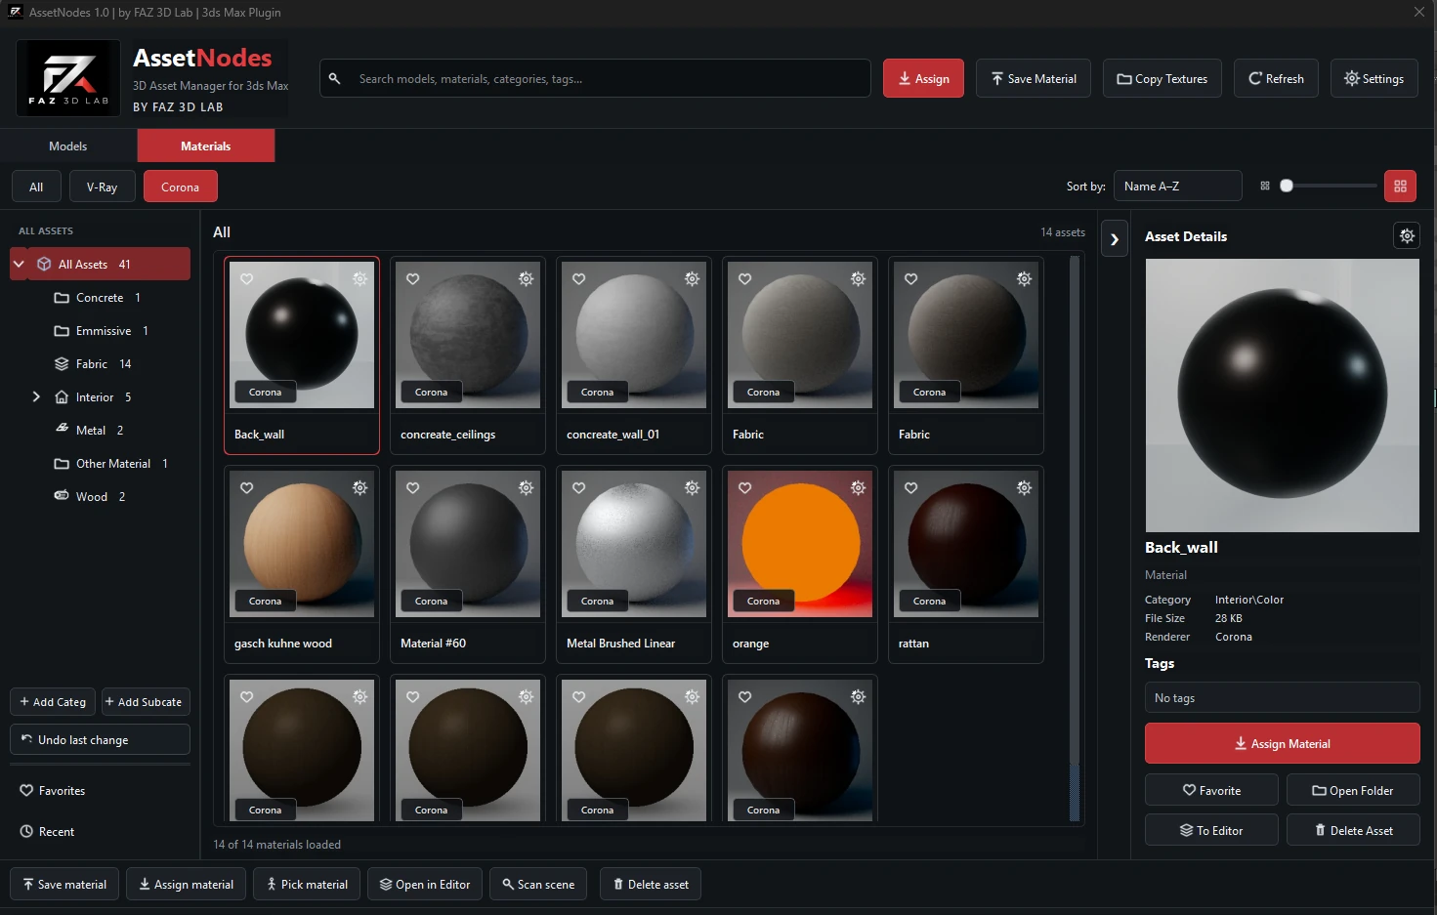The width and height of the screenshot is (1437, 915).
Task: Click the material grid scrollbar
Action: (1075, 539)
